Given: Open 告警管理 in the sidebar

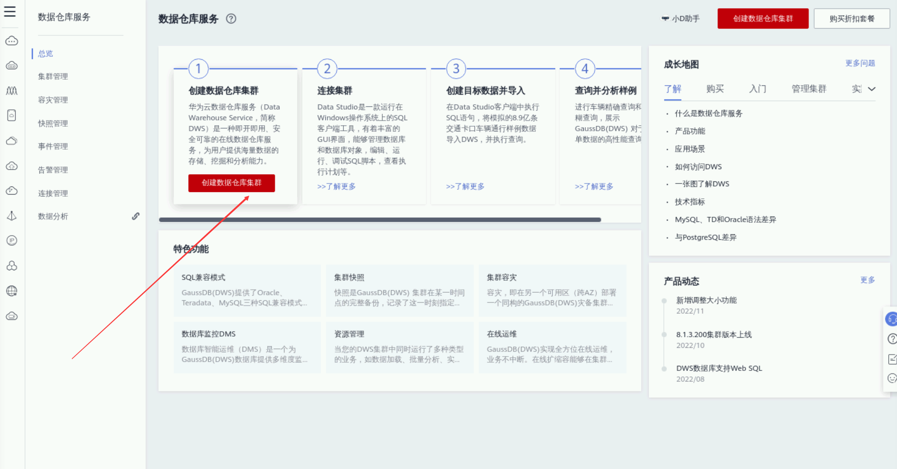Looking at the screenshot, I should [53, 170].
